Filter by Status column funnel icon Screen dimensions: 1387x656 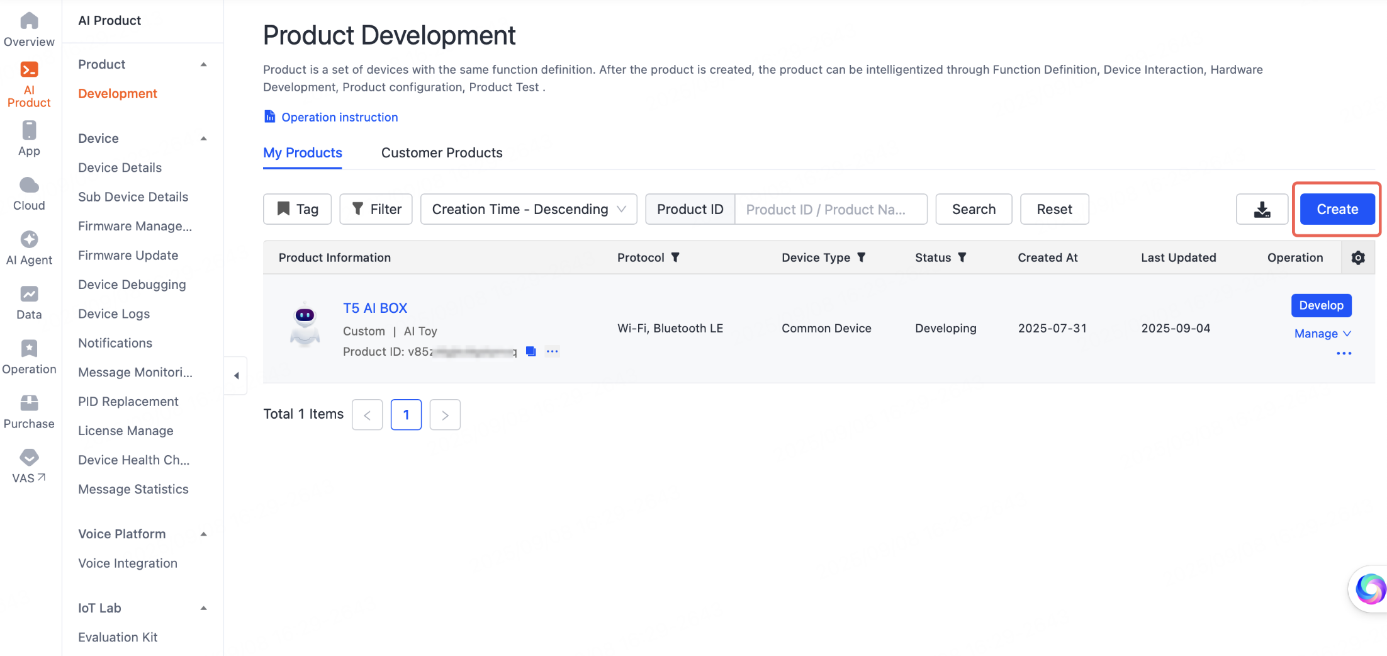coord(962,257)
